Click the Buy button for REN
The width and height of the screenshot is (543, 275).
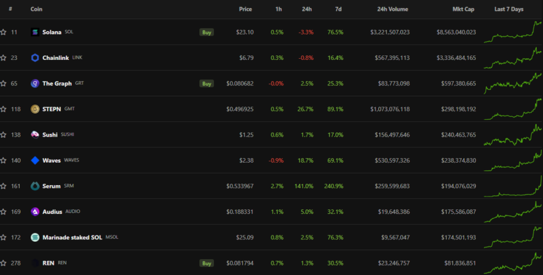(x=206, y=263)
